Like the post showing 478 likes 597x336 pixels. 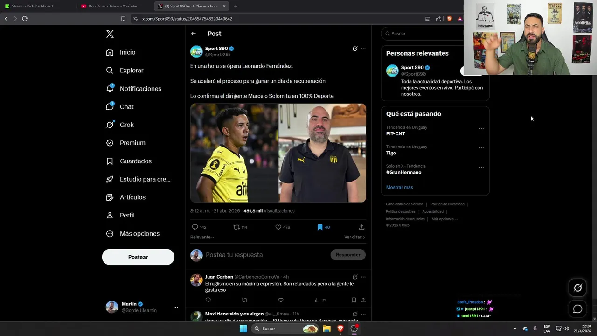[278, 227]
